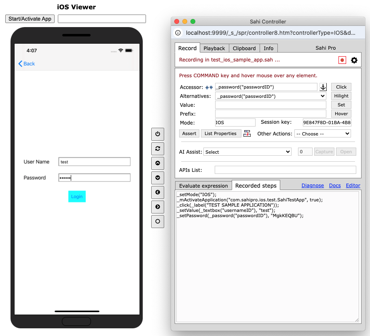Click the right chevron circle button
Image resolution: width=370 pixels, height=336 pixels.
coord(157,207)
